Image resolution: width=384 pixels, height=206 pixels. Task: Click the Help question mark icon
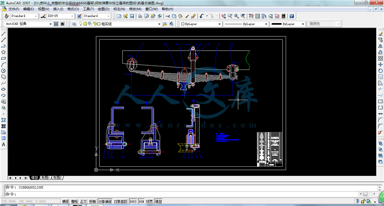tap(291, 16)
